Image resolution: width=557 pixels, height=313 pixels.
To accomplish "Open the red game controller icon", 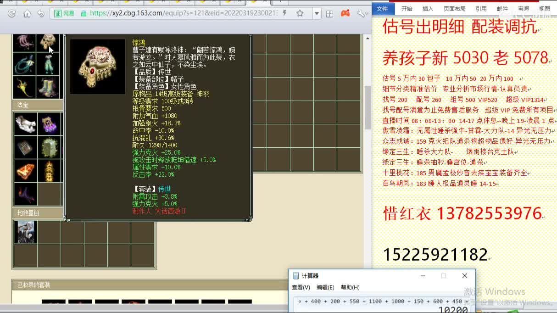I will click(x=345, y=13).
